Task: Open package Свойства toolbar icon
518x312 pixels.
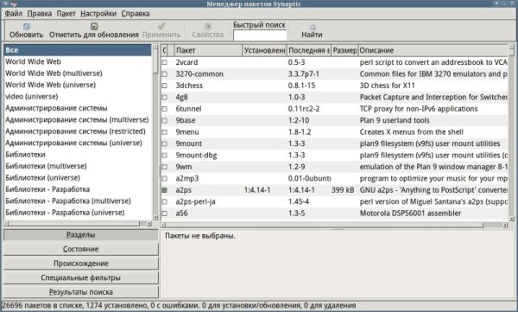Action: coord(208,26)
